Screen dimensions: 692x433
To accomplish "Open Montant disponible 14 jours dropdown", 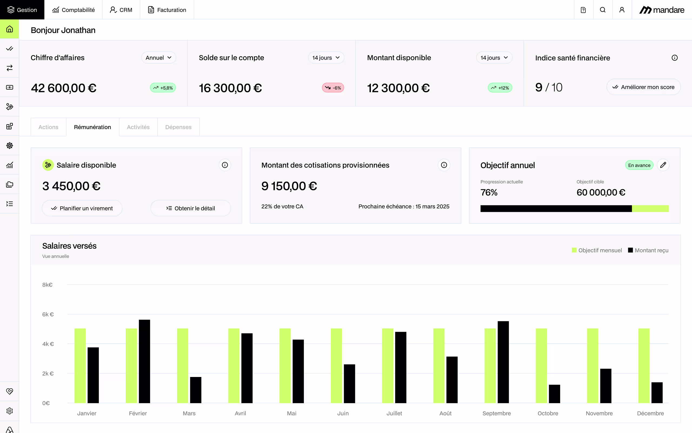I will pyautogui.click(x=494, y=58).
